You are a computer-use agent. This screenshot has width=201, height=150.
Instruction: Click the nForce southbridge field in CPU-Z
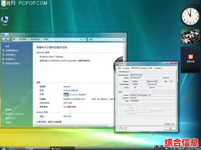tap(152, 84)
